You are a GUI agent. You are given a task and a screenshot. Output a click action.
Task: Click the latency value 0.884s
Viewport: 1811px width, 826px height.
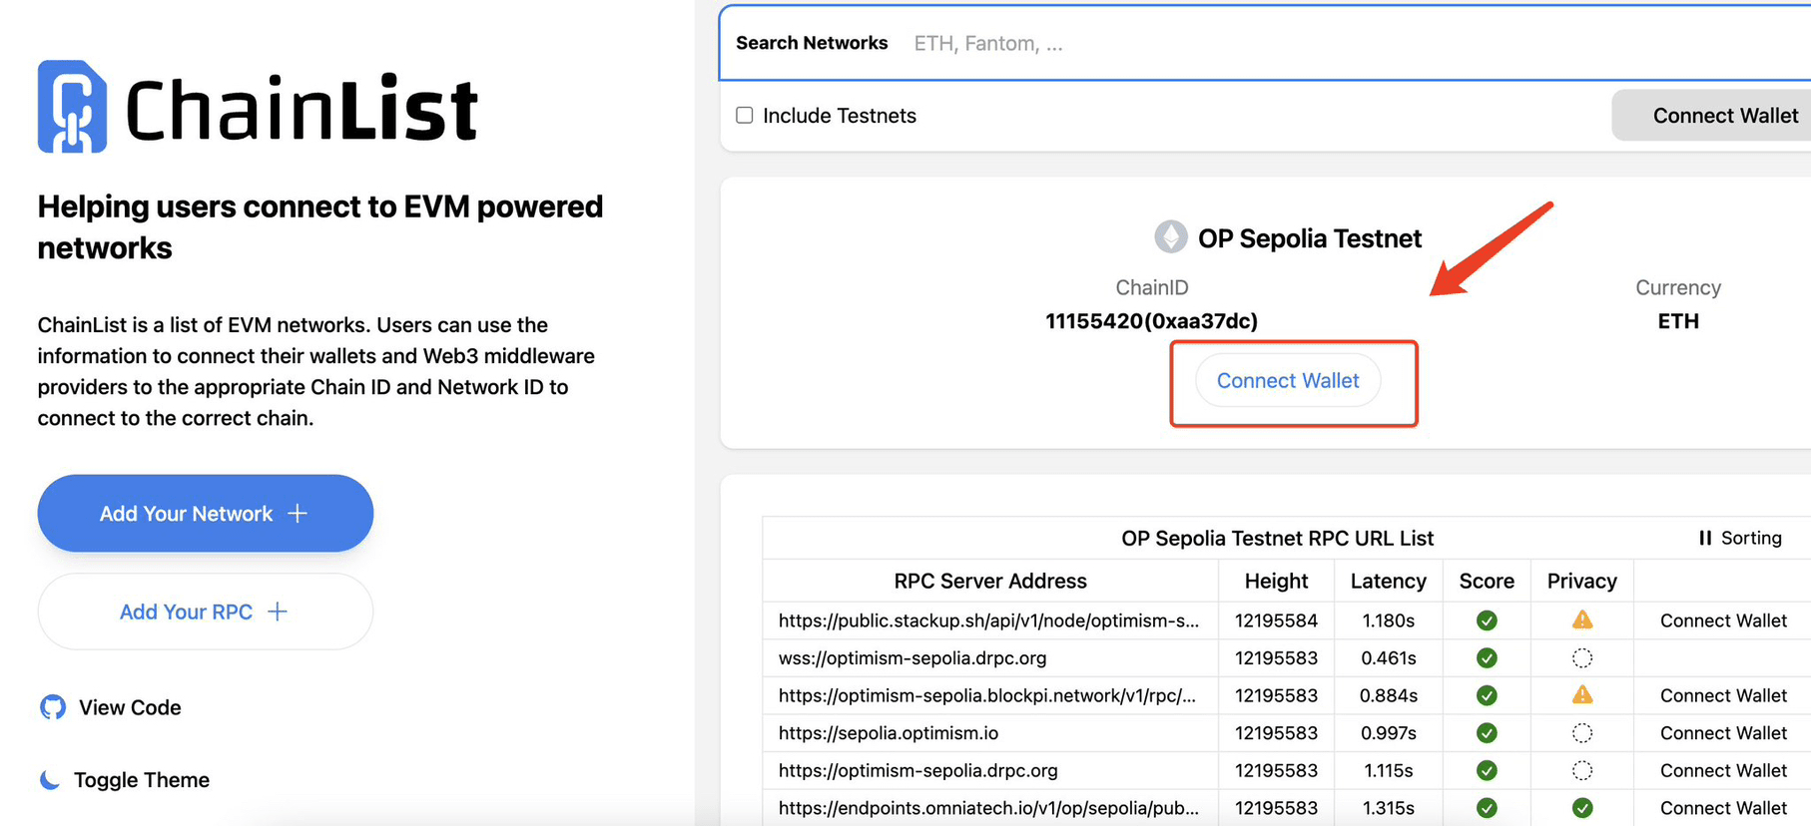coord(1388,695)
